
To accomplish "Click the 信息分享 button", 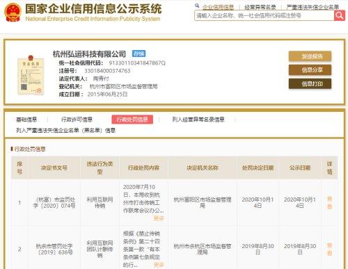I will point(310,70).
